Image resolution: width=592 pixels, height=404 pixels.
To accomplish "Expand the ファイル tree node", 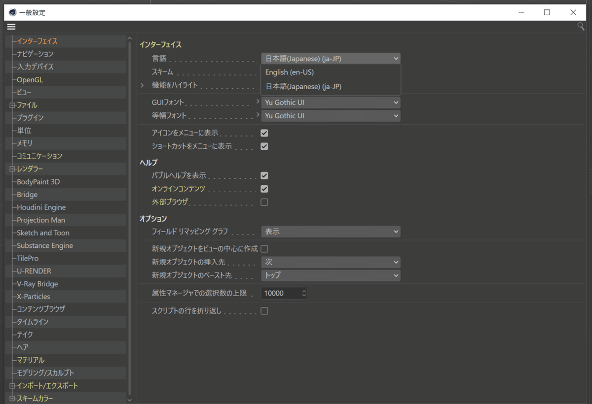I will coord(12,105).
